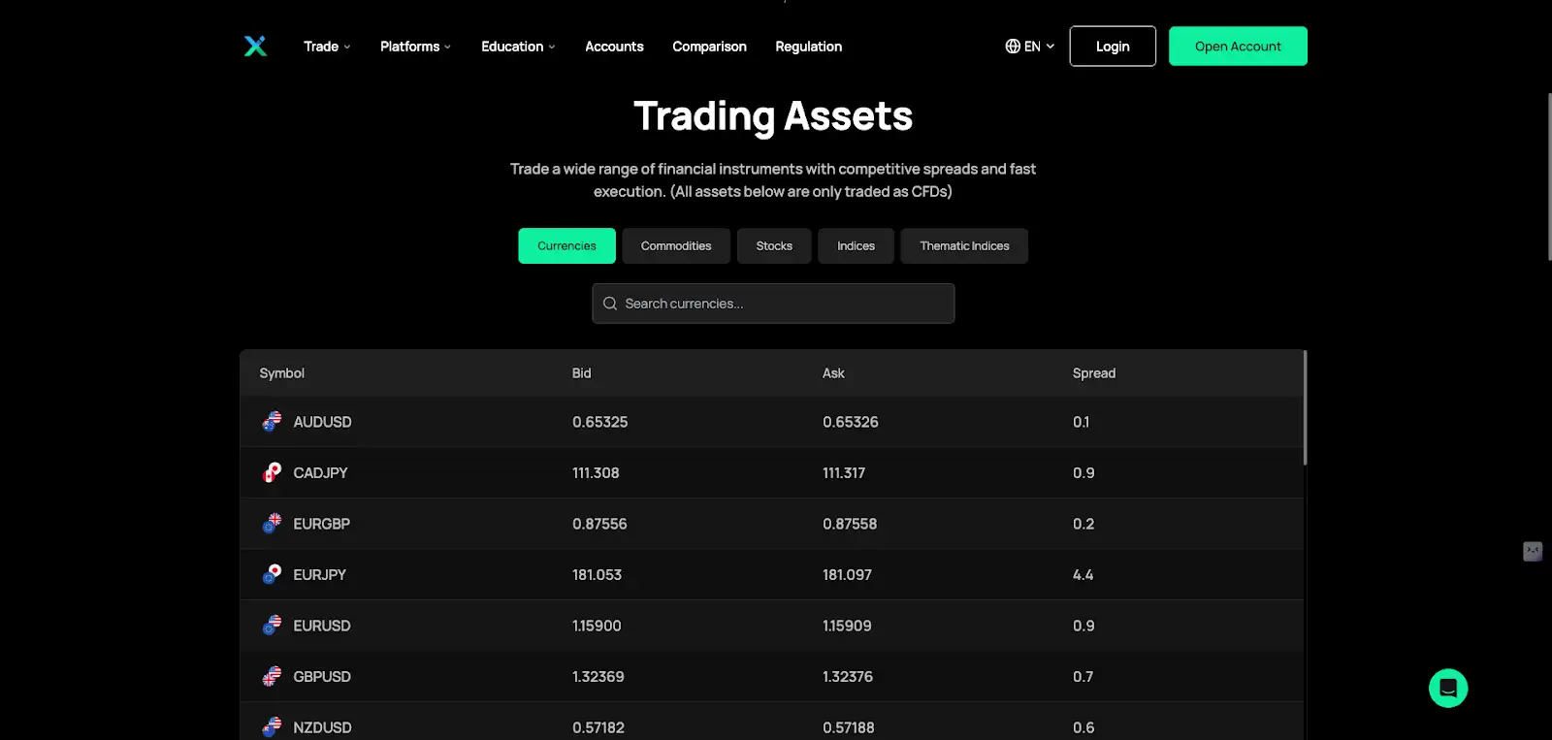Screen dimensions: 1552x740
Task: Open the EN language selector
Action: tap(1029, 47)
